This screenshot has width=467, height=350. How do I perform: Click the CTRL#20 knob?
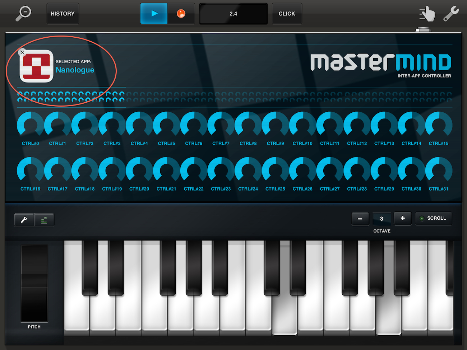click(x=139, y=170)
